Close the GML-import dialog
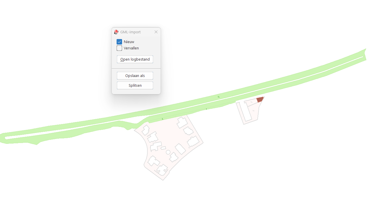Image resolution: width=376 pixels, height=197 pixels. pos(156,32)
